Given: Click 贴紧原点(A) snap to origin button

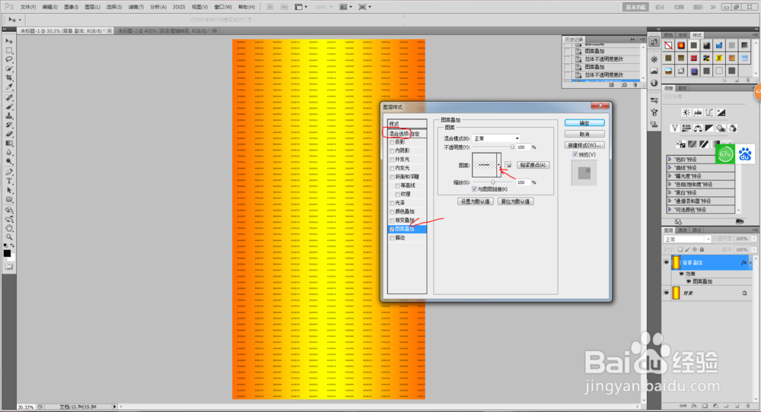Looking at the screenshot, I should [533, 165].
